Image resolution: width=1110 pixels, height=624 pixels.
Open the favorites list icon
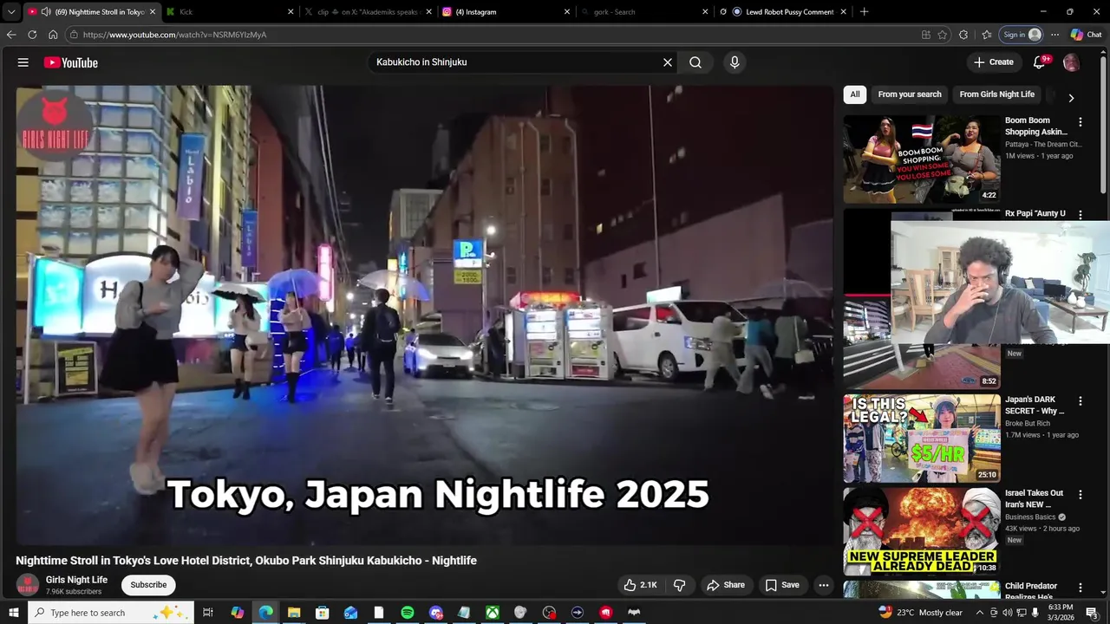click(x=987, y=35)
